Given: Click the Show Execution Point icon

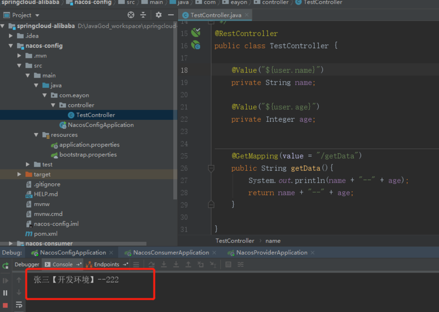Looking at the screenshot, I should [x=136, y=265].
